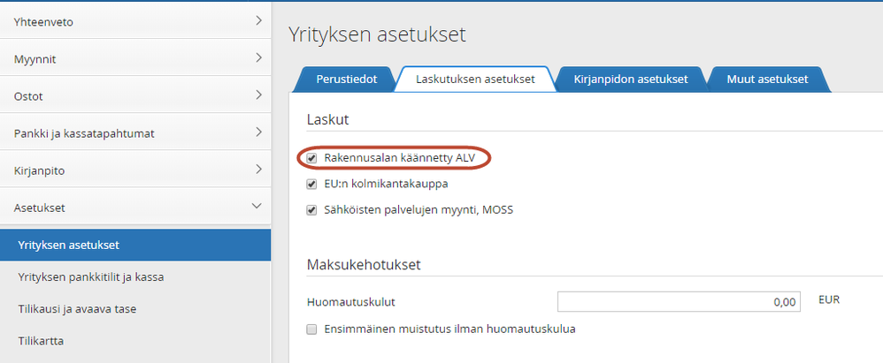883x363 pixels.
Task: Expand the Yhteenveto menu chevron
Action: tap(257, 19)
